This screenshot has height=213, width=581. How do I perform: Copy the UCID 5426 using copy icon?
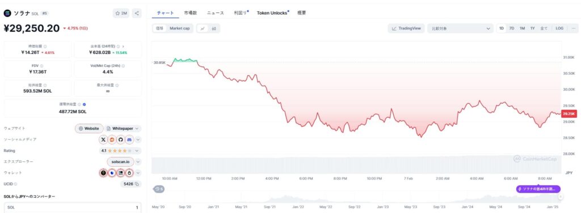[137, 184]
